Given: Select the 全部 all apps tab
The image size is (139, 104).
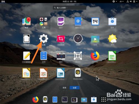Looking at the screenshot, I should click(75, 88).
